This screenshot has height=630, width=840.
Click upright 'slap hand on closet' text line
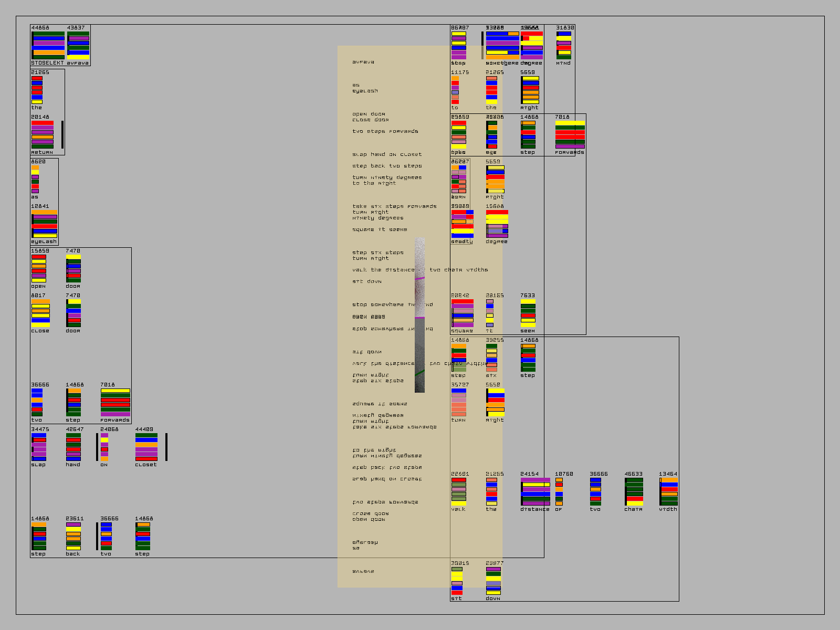(387, 155)
